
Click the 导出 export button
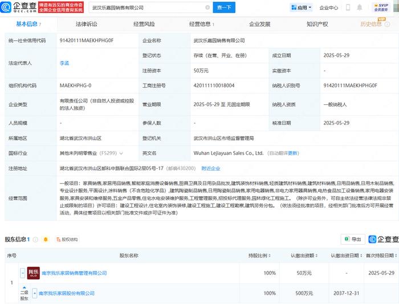pyautogui.click(x=353, y=240)
